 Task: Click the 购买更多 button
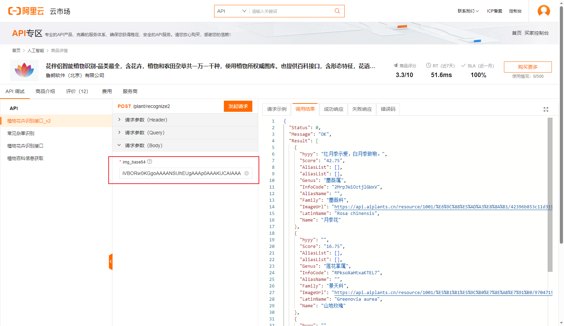pos(528,67)
